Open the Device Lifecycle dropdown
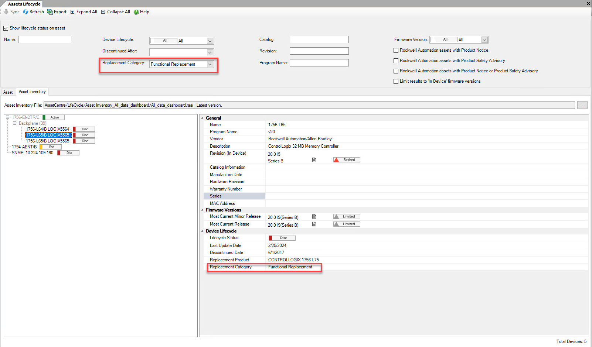The image size is (592, 347). click(x=210, y=41)
